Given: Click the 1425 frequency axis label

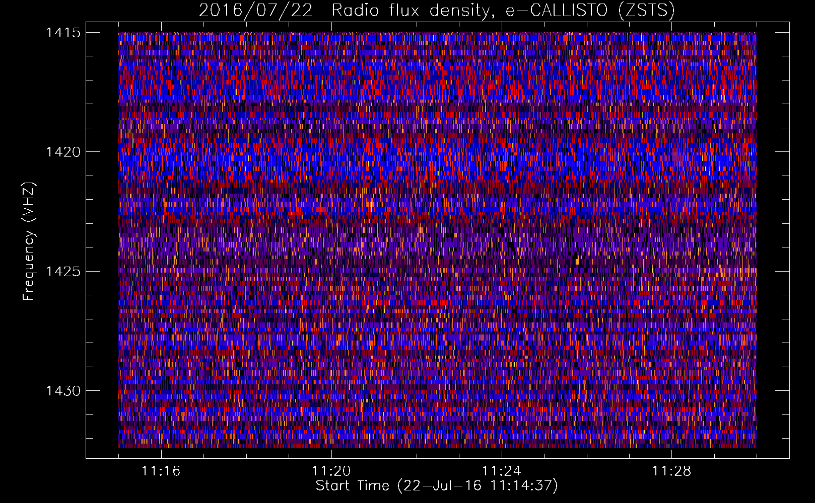Looking at the screenshot, I should 63,272.
